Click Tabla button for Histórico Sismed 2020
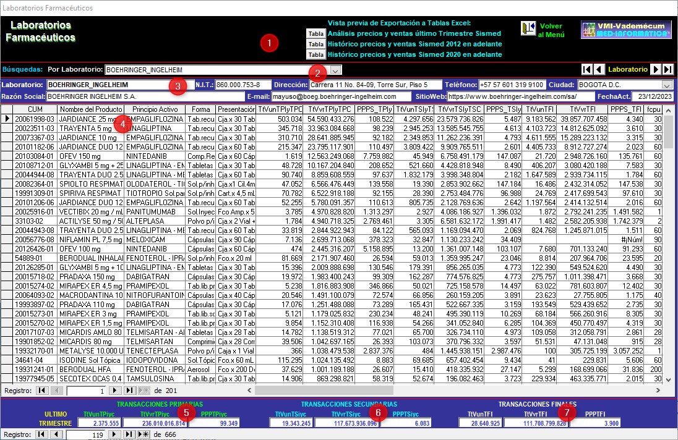Screen dimensions: 678x440 (x=315, y=54)
